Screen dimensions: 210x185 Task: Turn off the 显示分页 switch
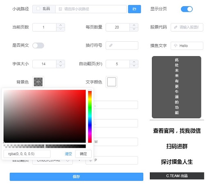click(x=187, y=9)
